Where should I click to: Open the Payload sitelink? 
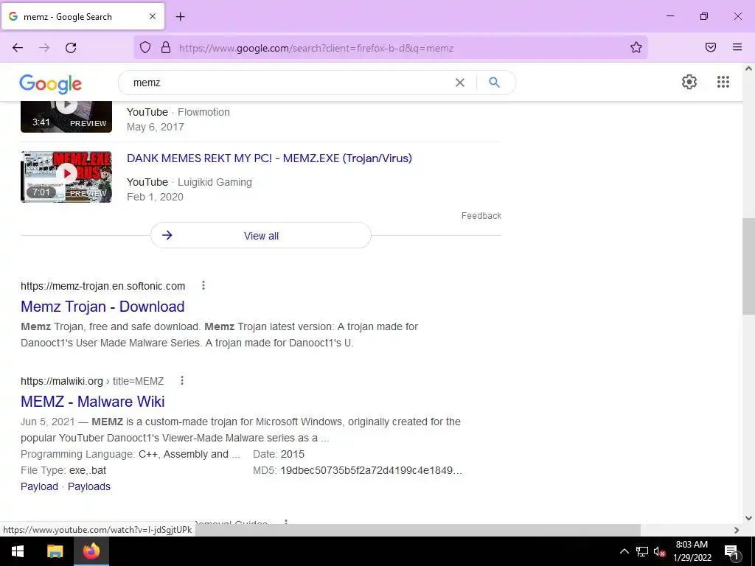coord(40,486)
